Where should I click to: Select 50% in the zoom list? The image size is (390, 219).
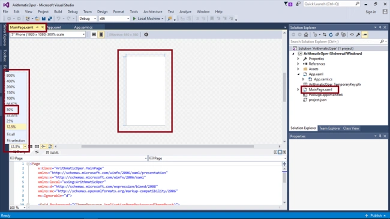tap(10, 109)
